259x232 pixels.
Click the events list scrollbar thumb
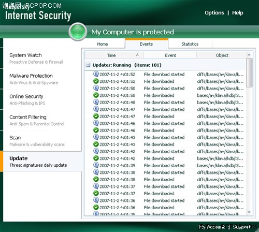tap(249, 72)
